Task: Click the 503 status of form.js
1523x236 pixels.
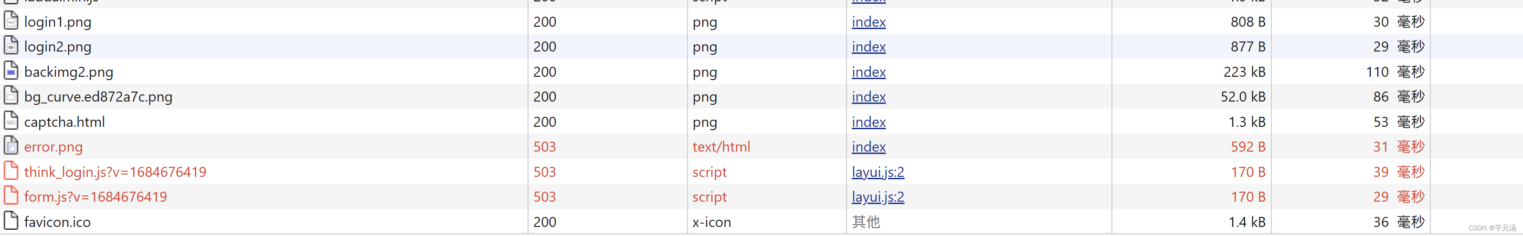Action: [x=545, y=197]
